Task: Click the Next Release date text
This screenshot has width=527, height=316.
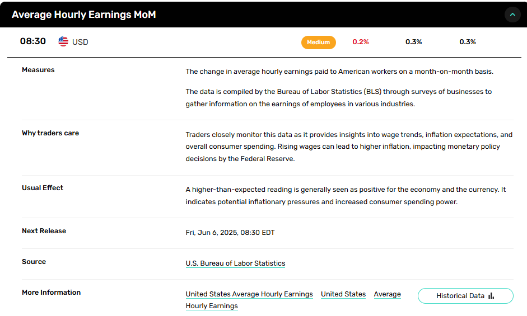Action: (x=230, y=232)
